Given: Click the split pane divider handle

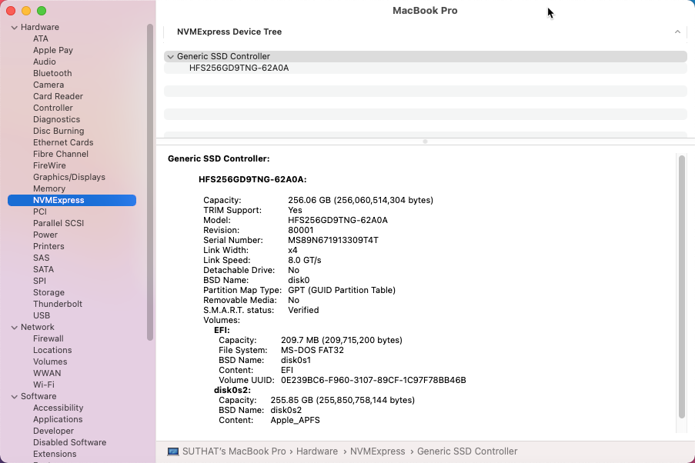Looking at the screenshot, I should point(425,142).
